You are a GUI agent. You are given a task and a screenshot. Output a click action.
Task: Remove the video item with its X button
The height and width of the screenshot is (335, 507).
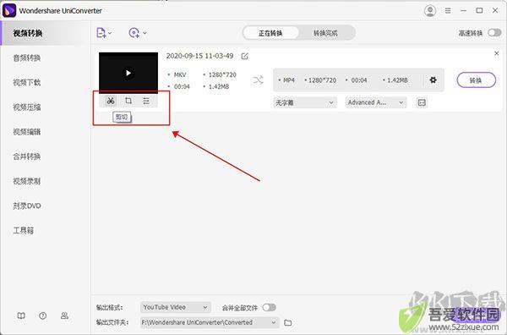(497, 53)
